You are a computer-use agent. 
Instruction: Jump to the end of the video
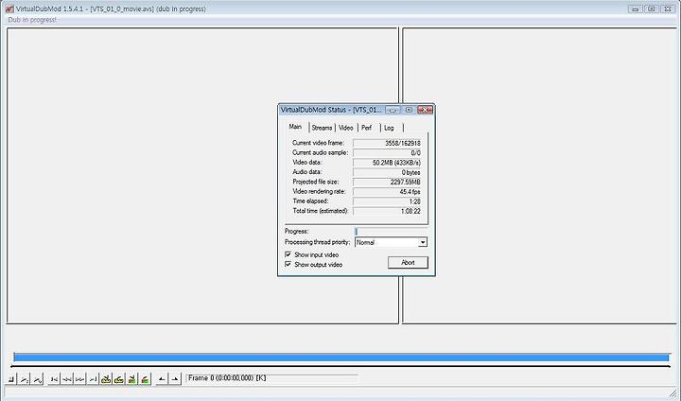pyautogui.click(x=93, y=379)
